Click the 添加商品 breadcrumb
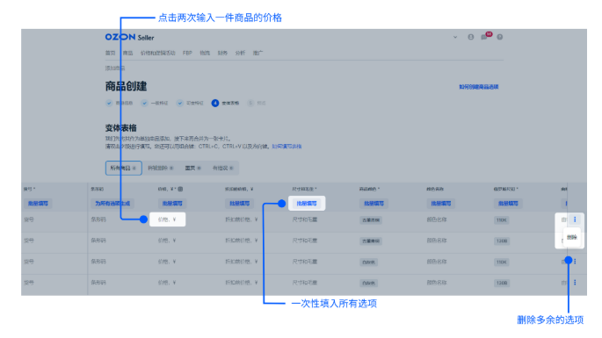The height and width of the screenshot is (338, 602). coord(115,68)
